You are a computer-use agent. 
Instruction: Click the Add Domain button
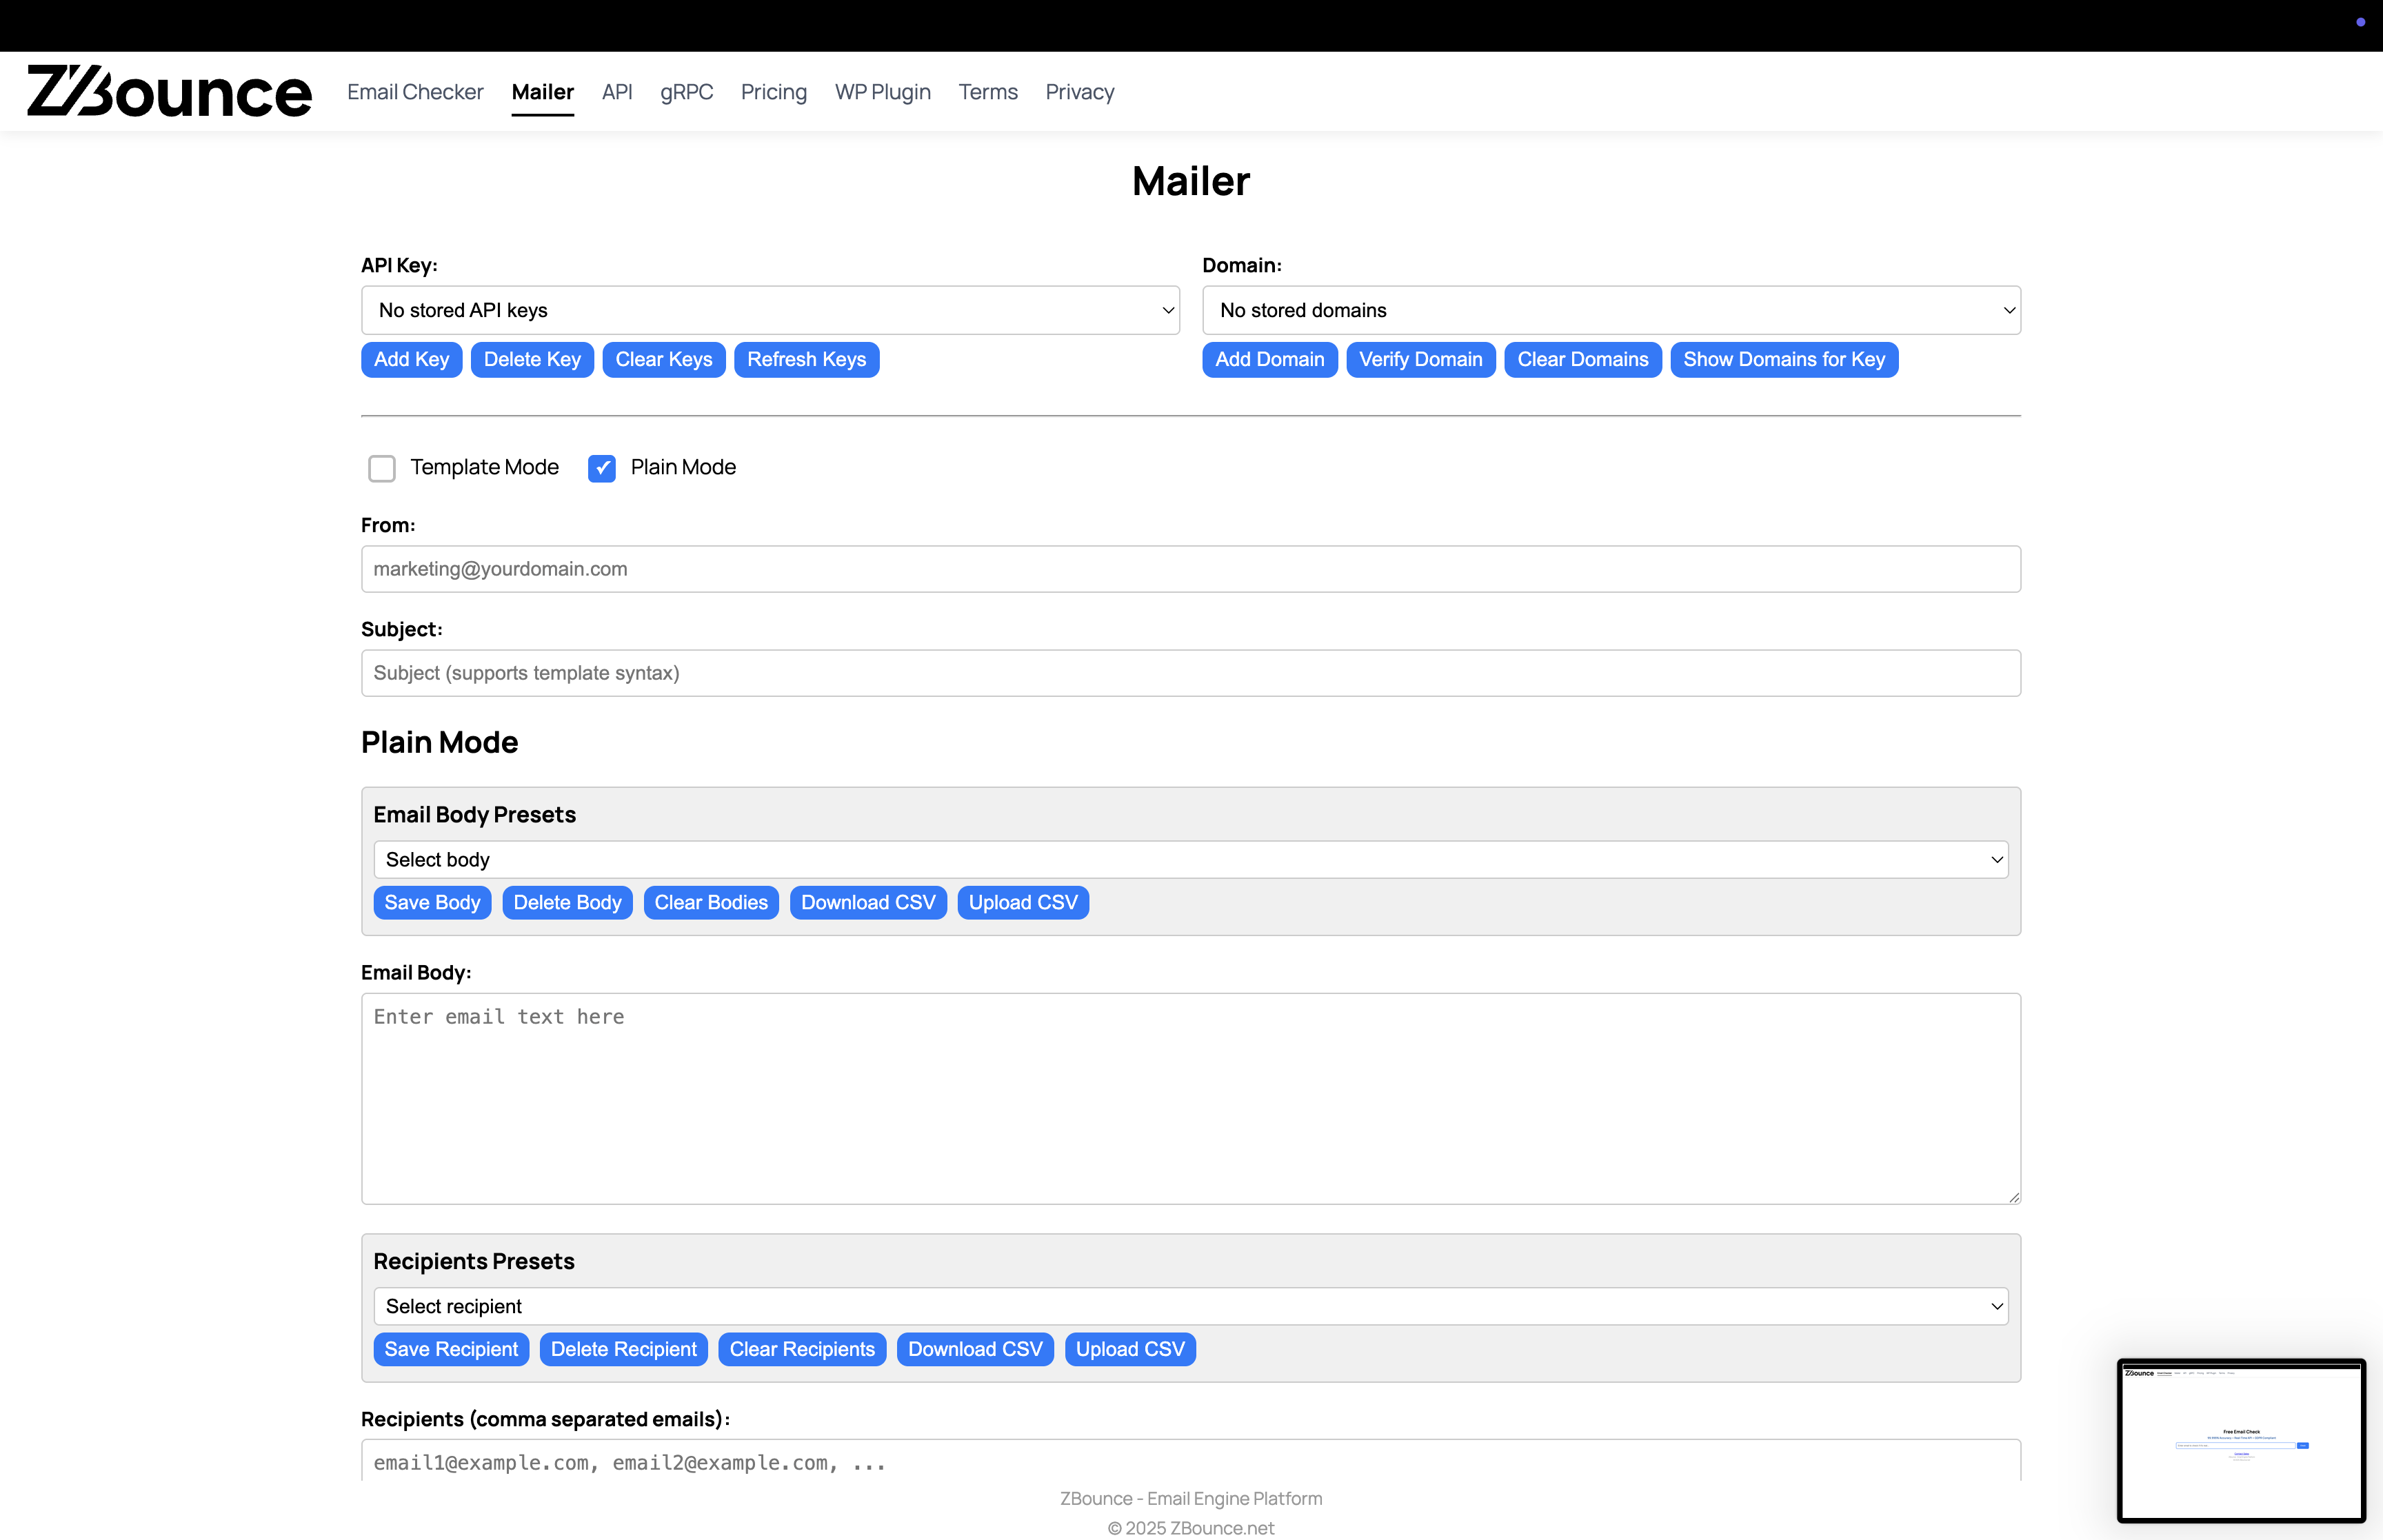click(1269, 360)
